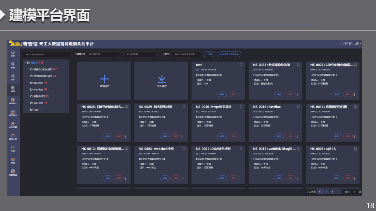This screenshot has height=211, width=376.
Task: Collapse the 根目录 root tree arrow
Action: 25,63
